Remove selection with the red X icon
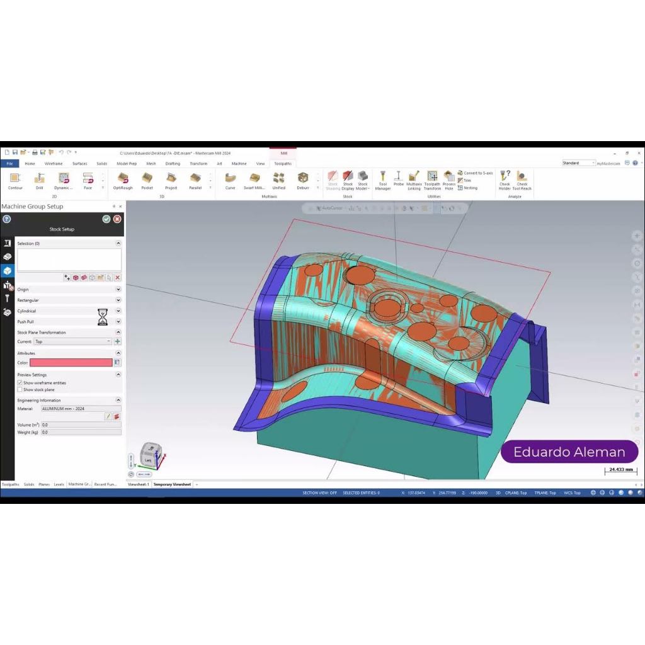This screenshot has width=645, height=645. [x=117, y=278]
